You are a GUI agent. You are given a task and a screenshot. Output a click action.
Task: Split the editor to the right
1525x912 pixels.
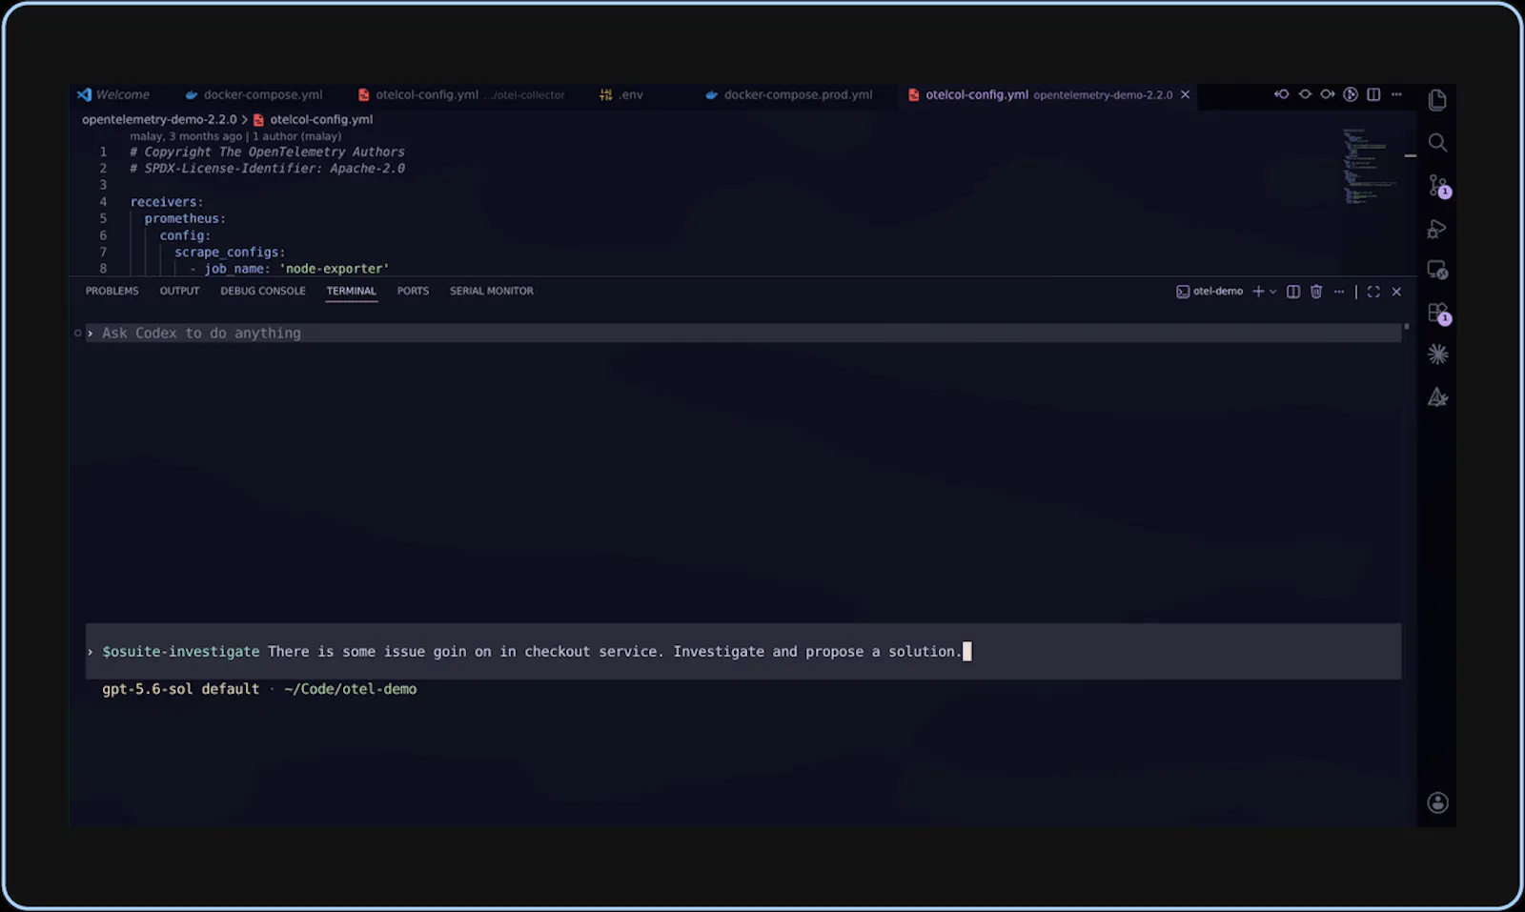1373,94
